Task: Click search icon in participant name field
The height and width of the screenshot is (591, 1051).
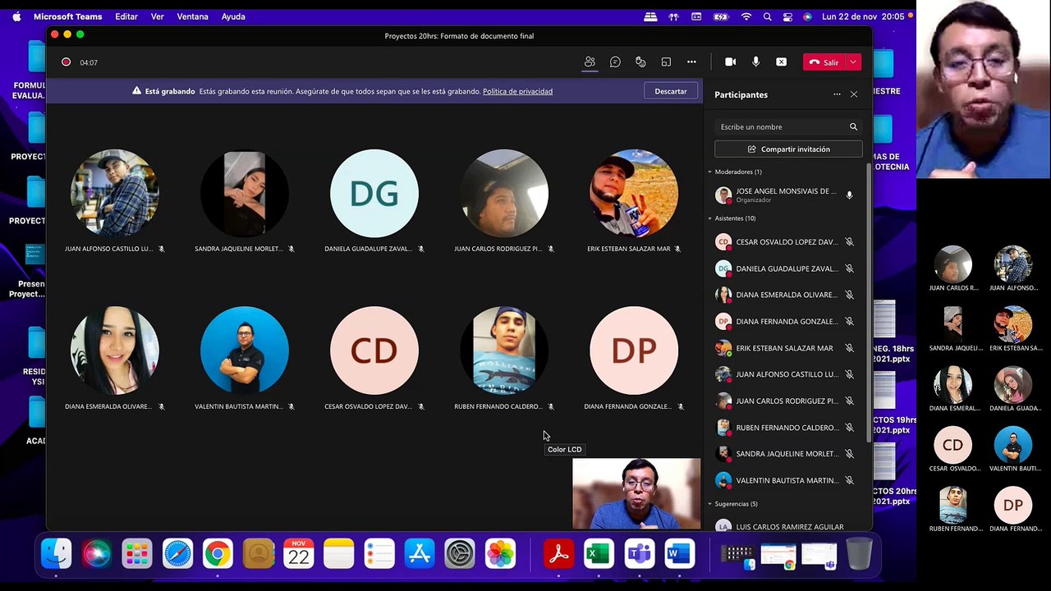Action: (853, 126)
